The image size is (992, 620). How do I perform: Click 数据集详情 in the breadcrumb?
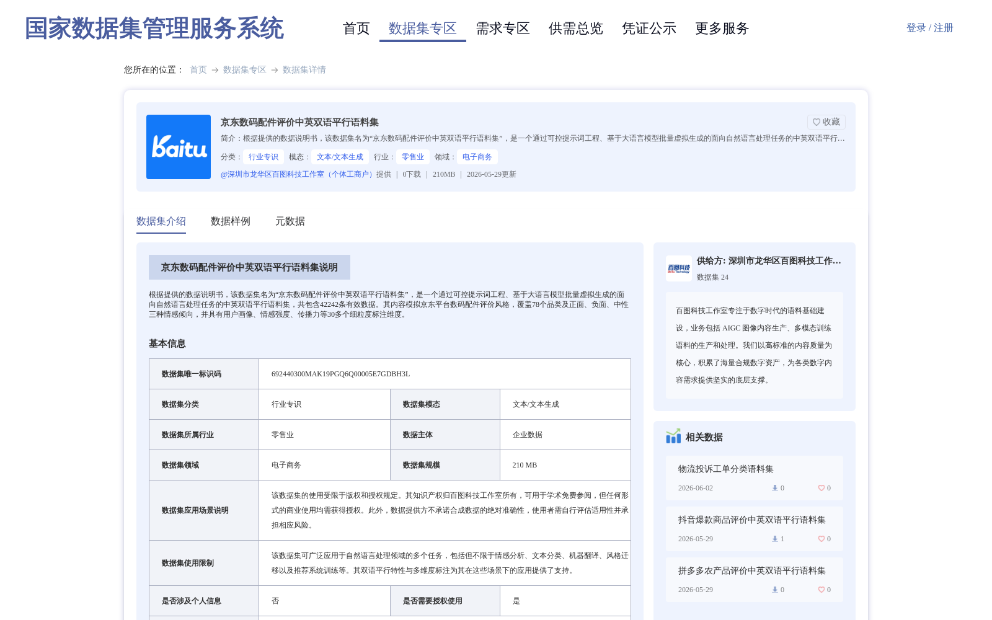[x=304, y=69]
